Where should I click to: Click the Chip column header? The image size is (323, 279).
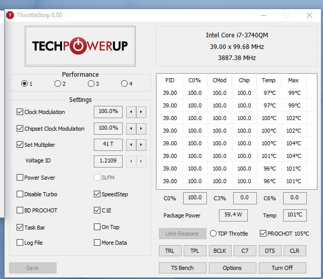point(244,80)
